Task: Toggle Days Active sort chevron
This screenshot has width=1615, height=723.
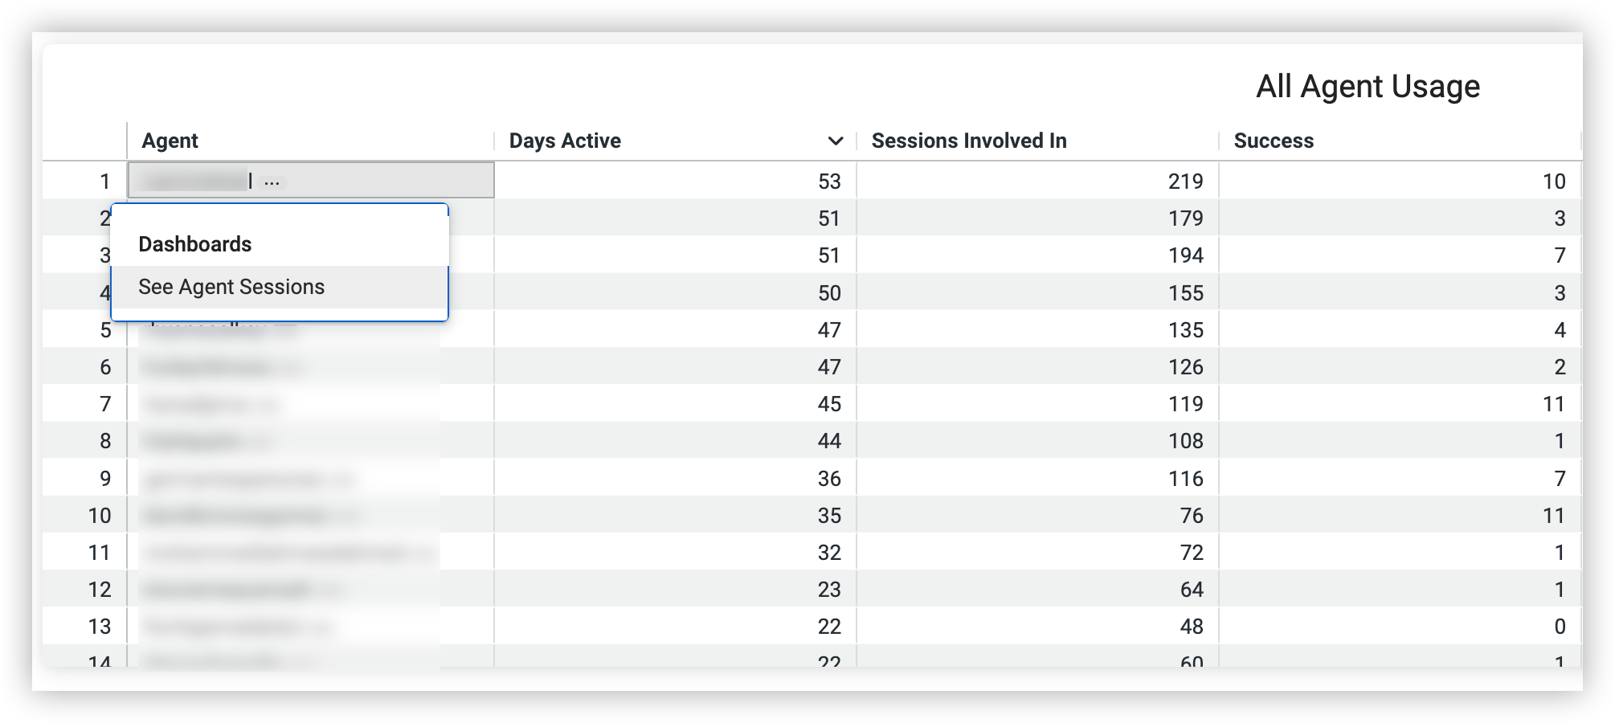Action: (836, 141)
